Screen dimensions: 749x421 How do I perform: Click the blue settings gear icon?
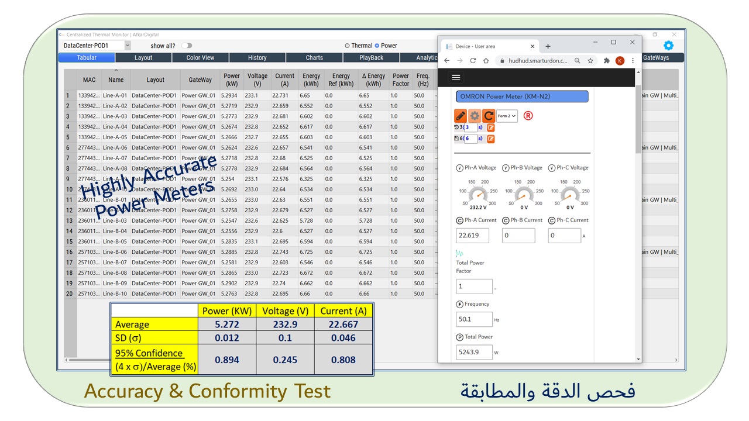click(x=668, y=46)
